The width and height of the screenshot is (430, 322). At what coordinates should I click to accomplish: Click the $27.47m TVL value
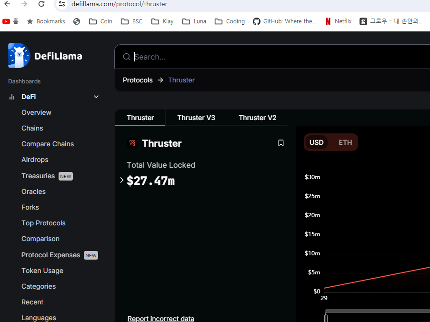(x=150, y=181)
